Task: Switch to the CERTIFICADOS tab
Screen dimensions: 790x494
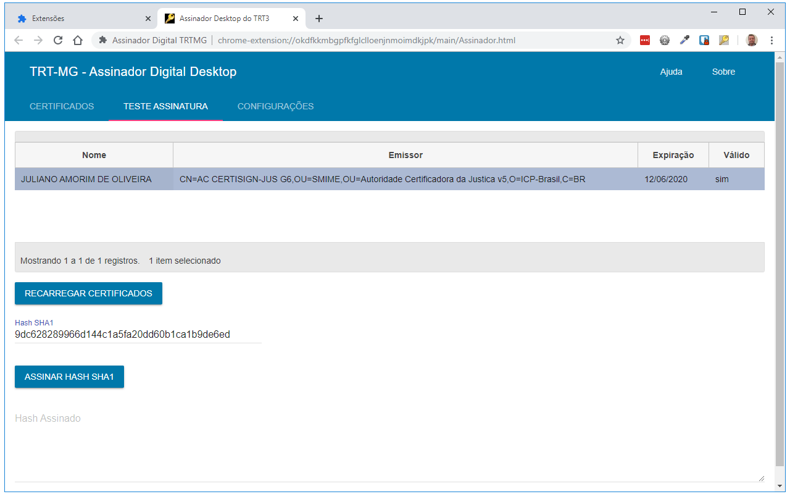Action: click(62, 106)
